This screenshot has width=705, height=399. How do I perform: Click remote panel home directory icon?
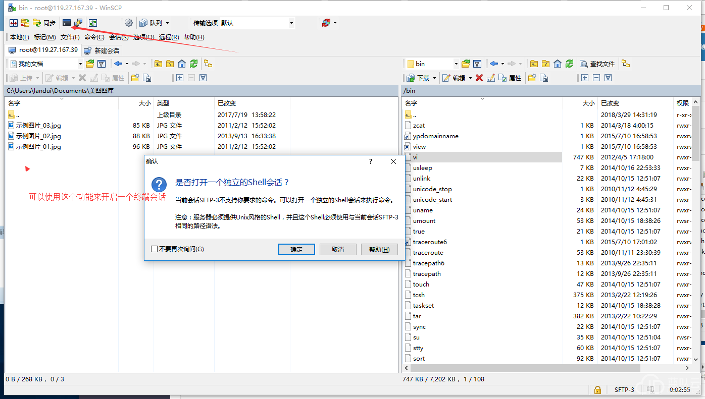558,64
